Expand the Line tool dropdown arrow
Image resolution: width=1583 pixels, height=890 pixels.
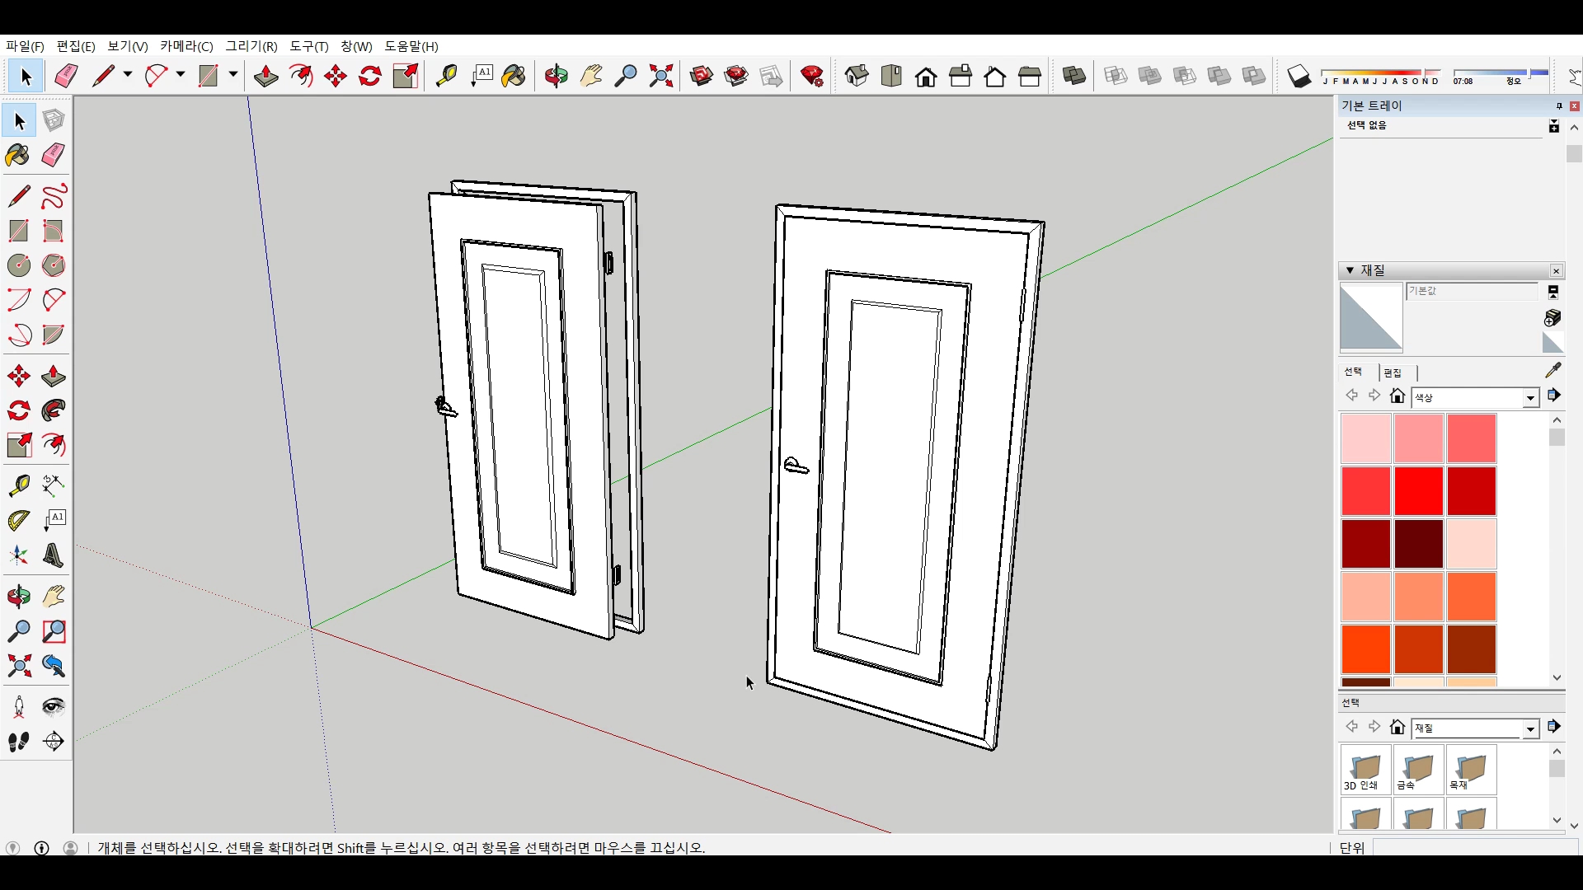[128, 75]
